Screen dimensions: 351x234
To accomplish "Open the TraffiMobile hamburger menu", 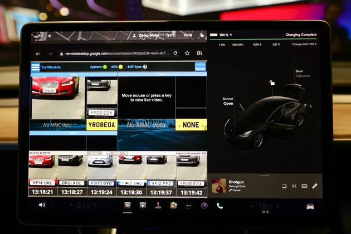I will [35, 67].
